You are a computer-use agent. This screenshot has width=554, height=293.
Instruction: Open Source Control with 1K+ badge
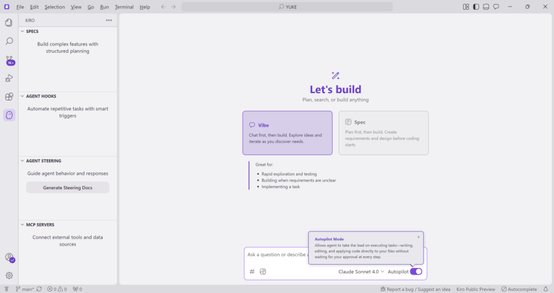pyautogui.click(x=10, y=60)
